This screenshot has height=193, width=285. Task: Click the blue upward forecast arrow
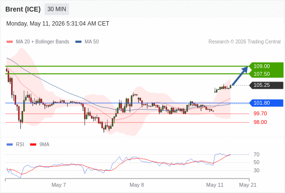[240, 76]
